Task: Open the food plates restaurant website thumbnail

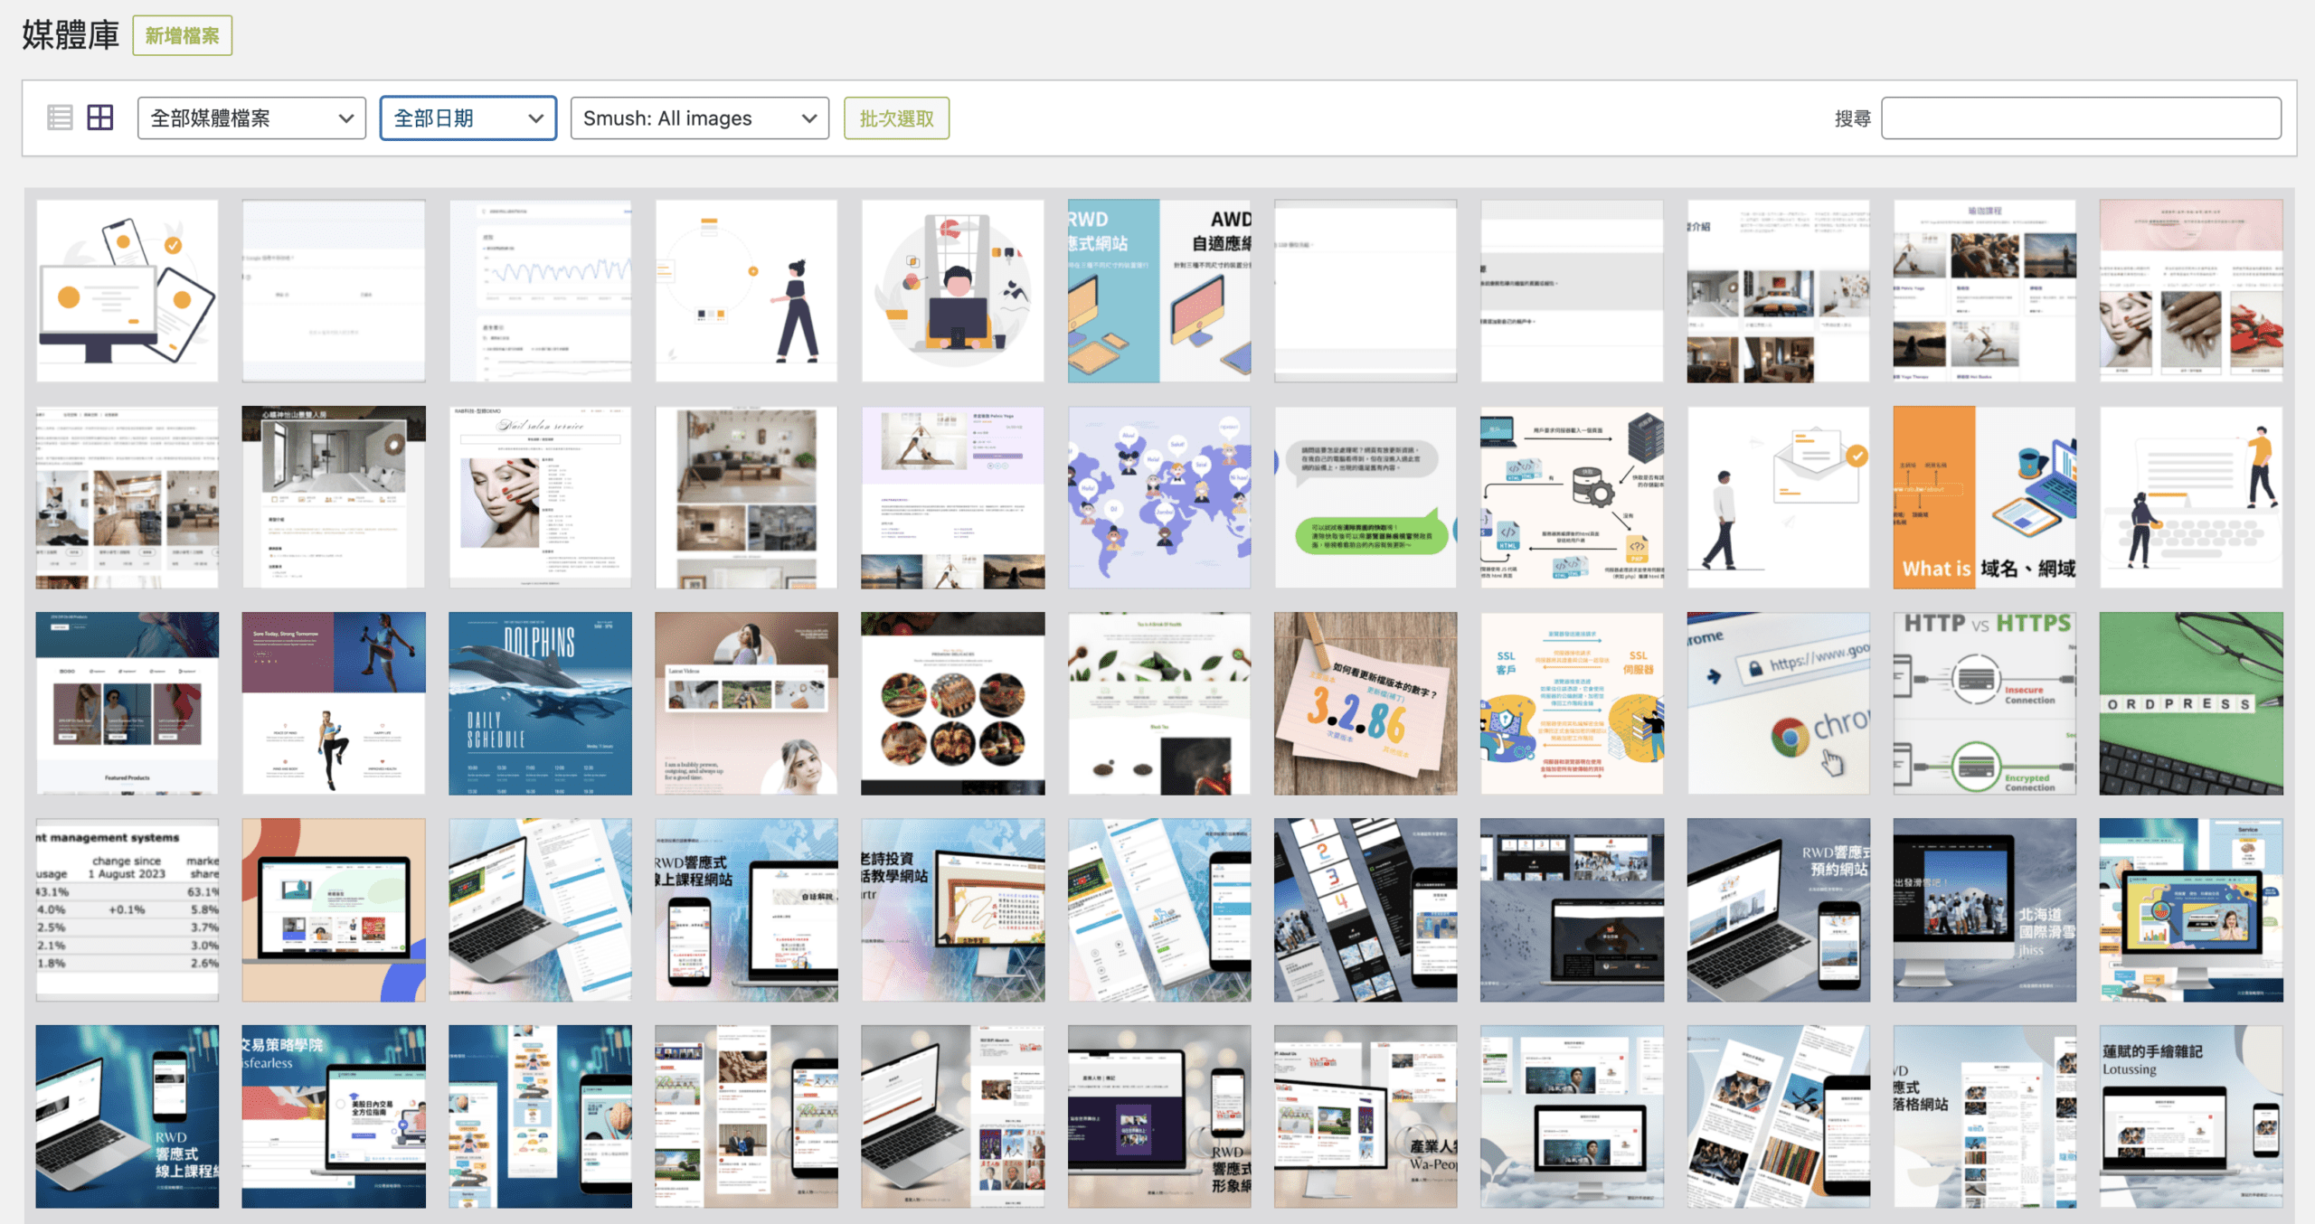Action: (x=952, y=703)
